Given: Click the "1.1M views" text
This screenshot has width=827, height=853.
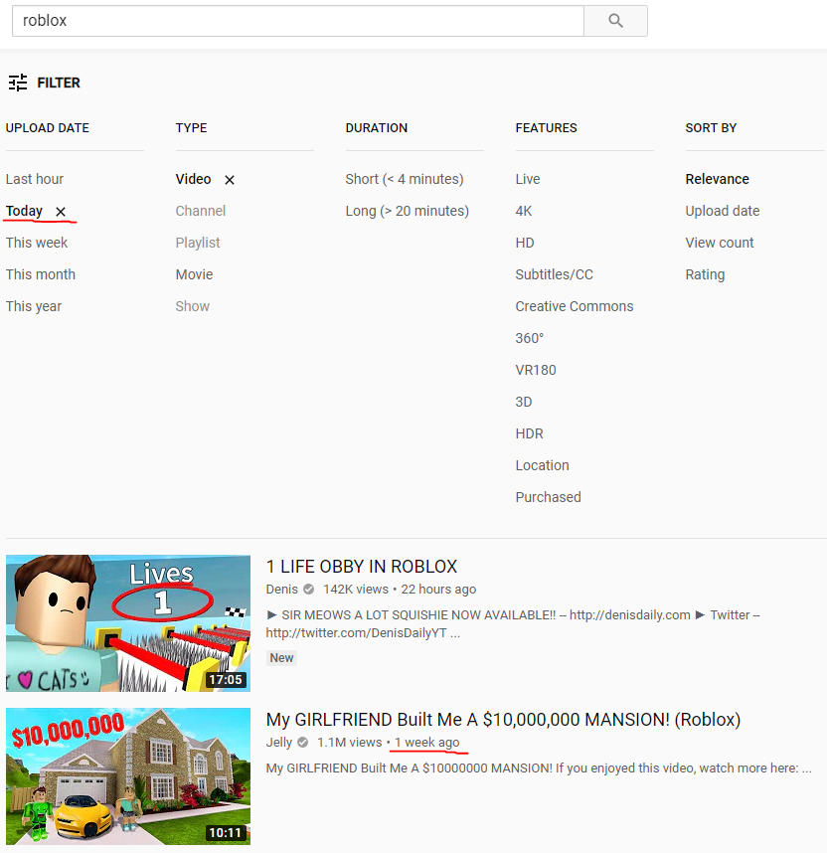Looking at the screenshot, I should coord(350,742).
